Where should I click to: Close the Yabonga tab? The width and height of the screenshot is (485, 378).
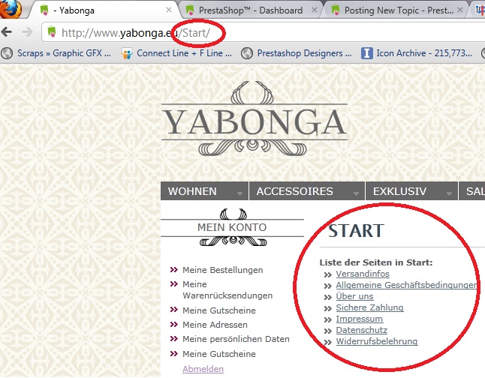[169, 10]
